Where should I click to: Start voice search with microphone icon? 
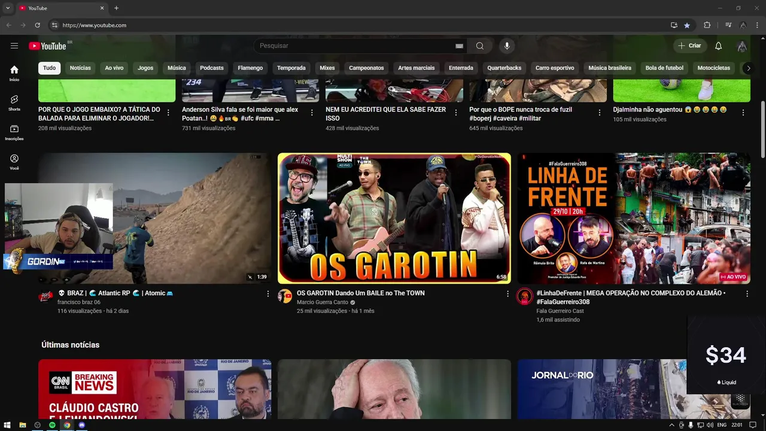(x=507, y=46)
